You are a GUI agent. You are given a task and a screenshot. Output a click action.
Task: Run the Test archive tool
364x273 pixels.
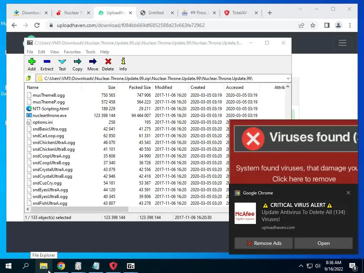pos(62,64)
